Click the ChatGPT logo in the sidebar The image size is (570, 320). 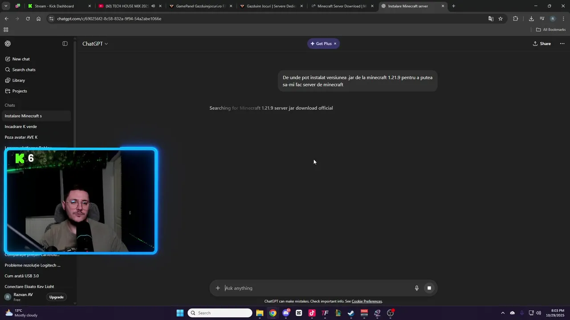pyautogui.click(x=8, y=44)
